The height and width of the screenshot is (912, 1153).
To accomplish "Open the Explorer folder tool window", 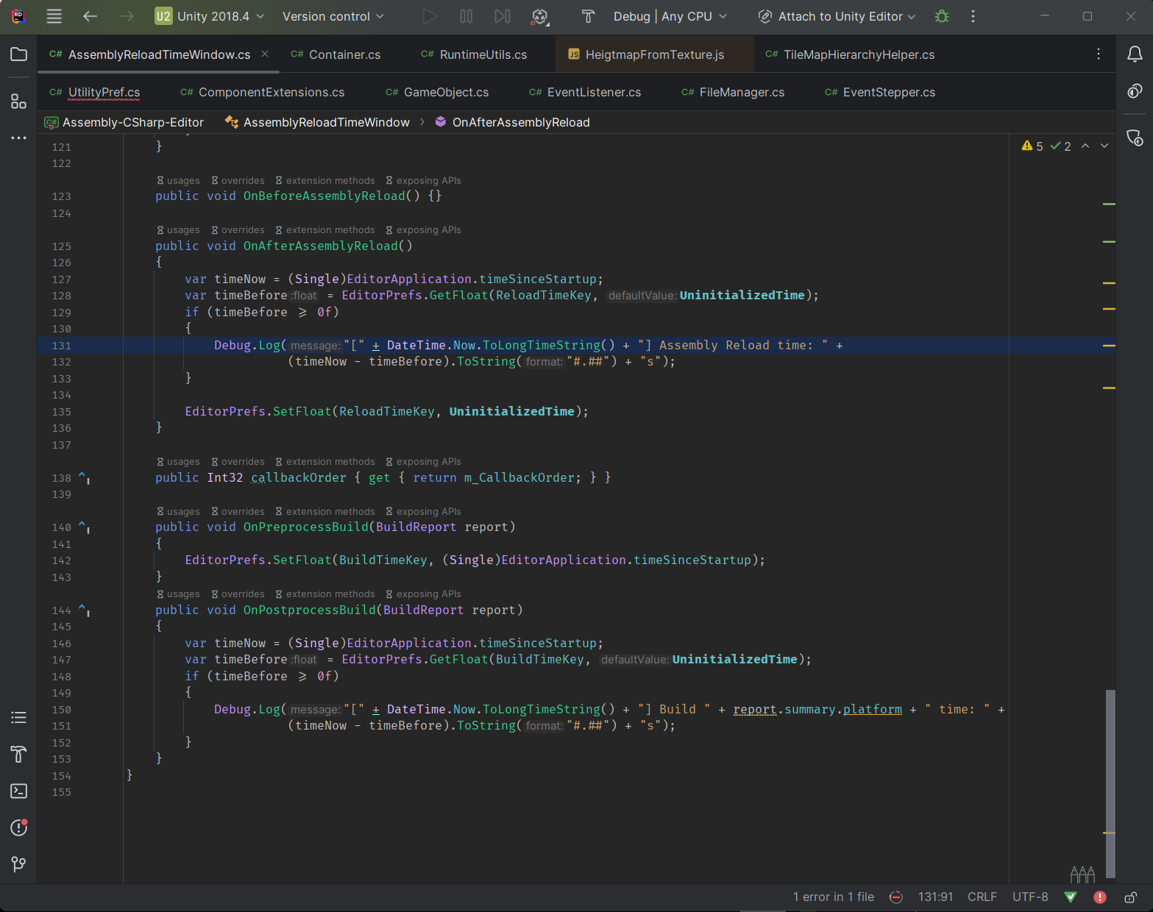I will (x=18, y=54).
